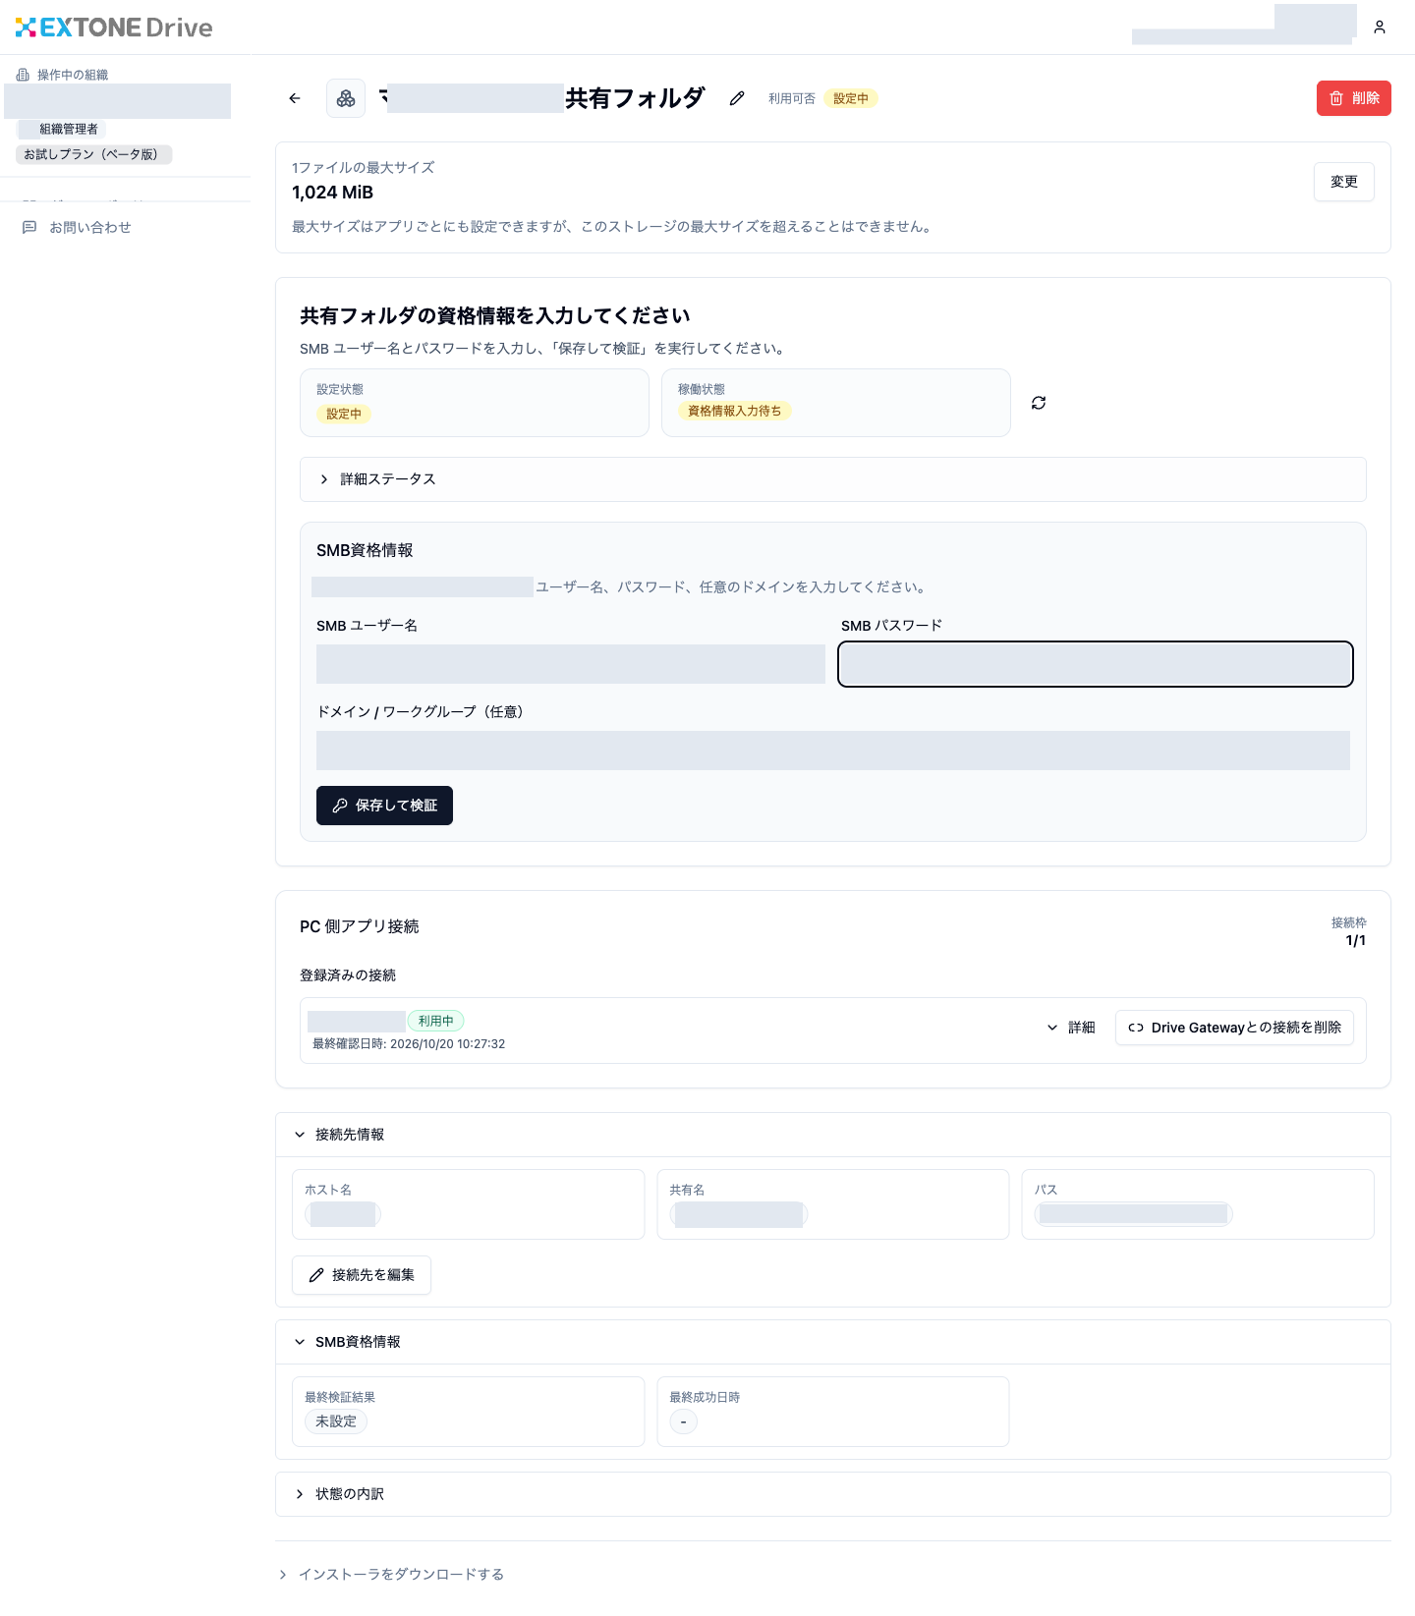
Task: Click the pencil icon to rename folder
Action: click(737, 98)
